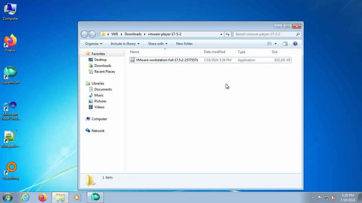
Task: Select Favorites in the navigation pane
Action: point(98,54)
